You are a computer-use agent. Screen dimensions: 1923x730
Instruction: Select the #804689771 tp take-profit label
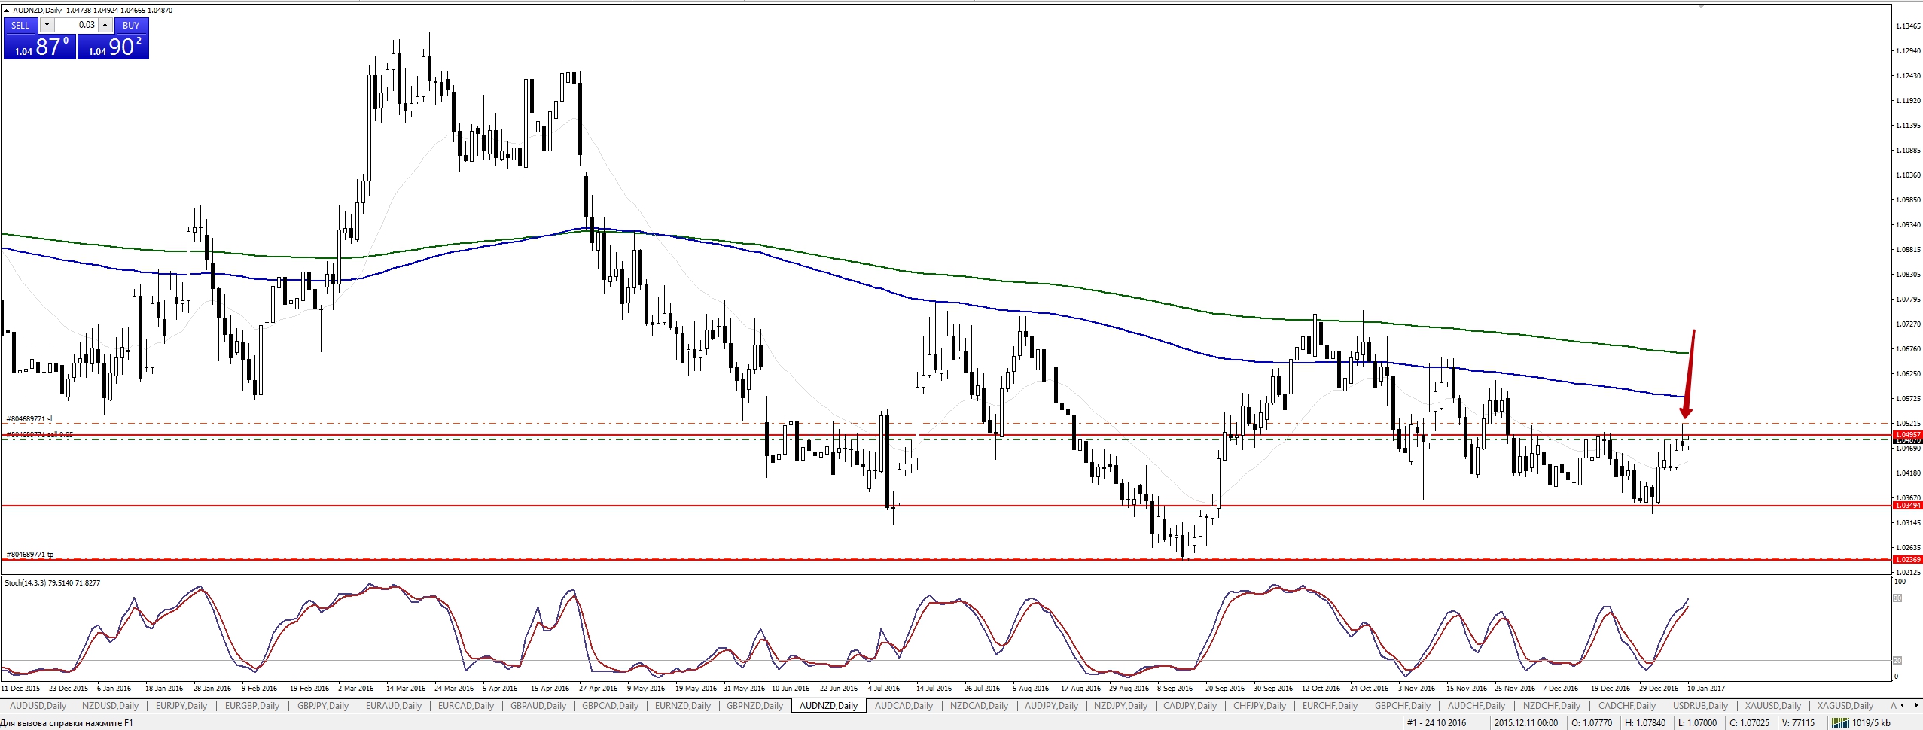pos(30,555)
